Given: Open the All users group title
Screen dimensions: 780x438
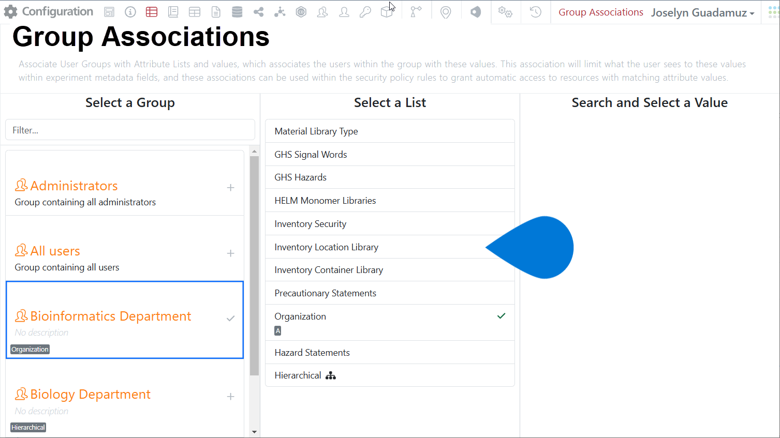Looking at the screenshot, I should [x=55, y=251].
